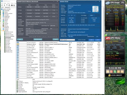Click the green gear icon on clock gadget
The image size is (127, 95).
click(115, 72)
